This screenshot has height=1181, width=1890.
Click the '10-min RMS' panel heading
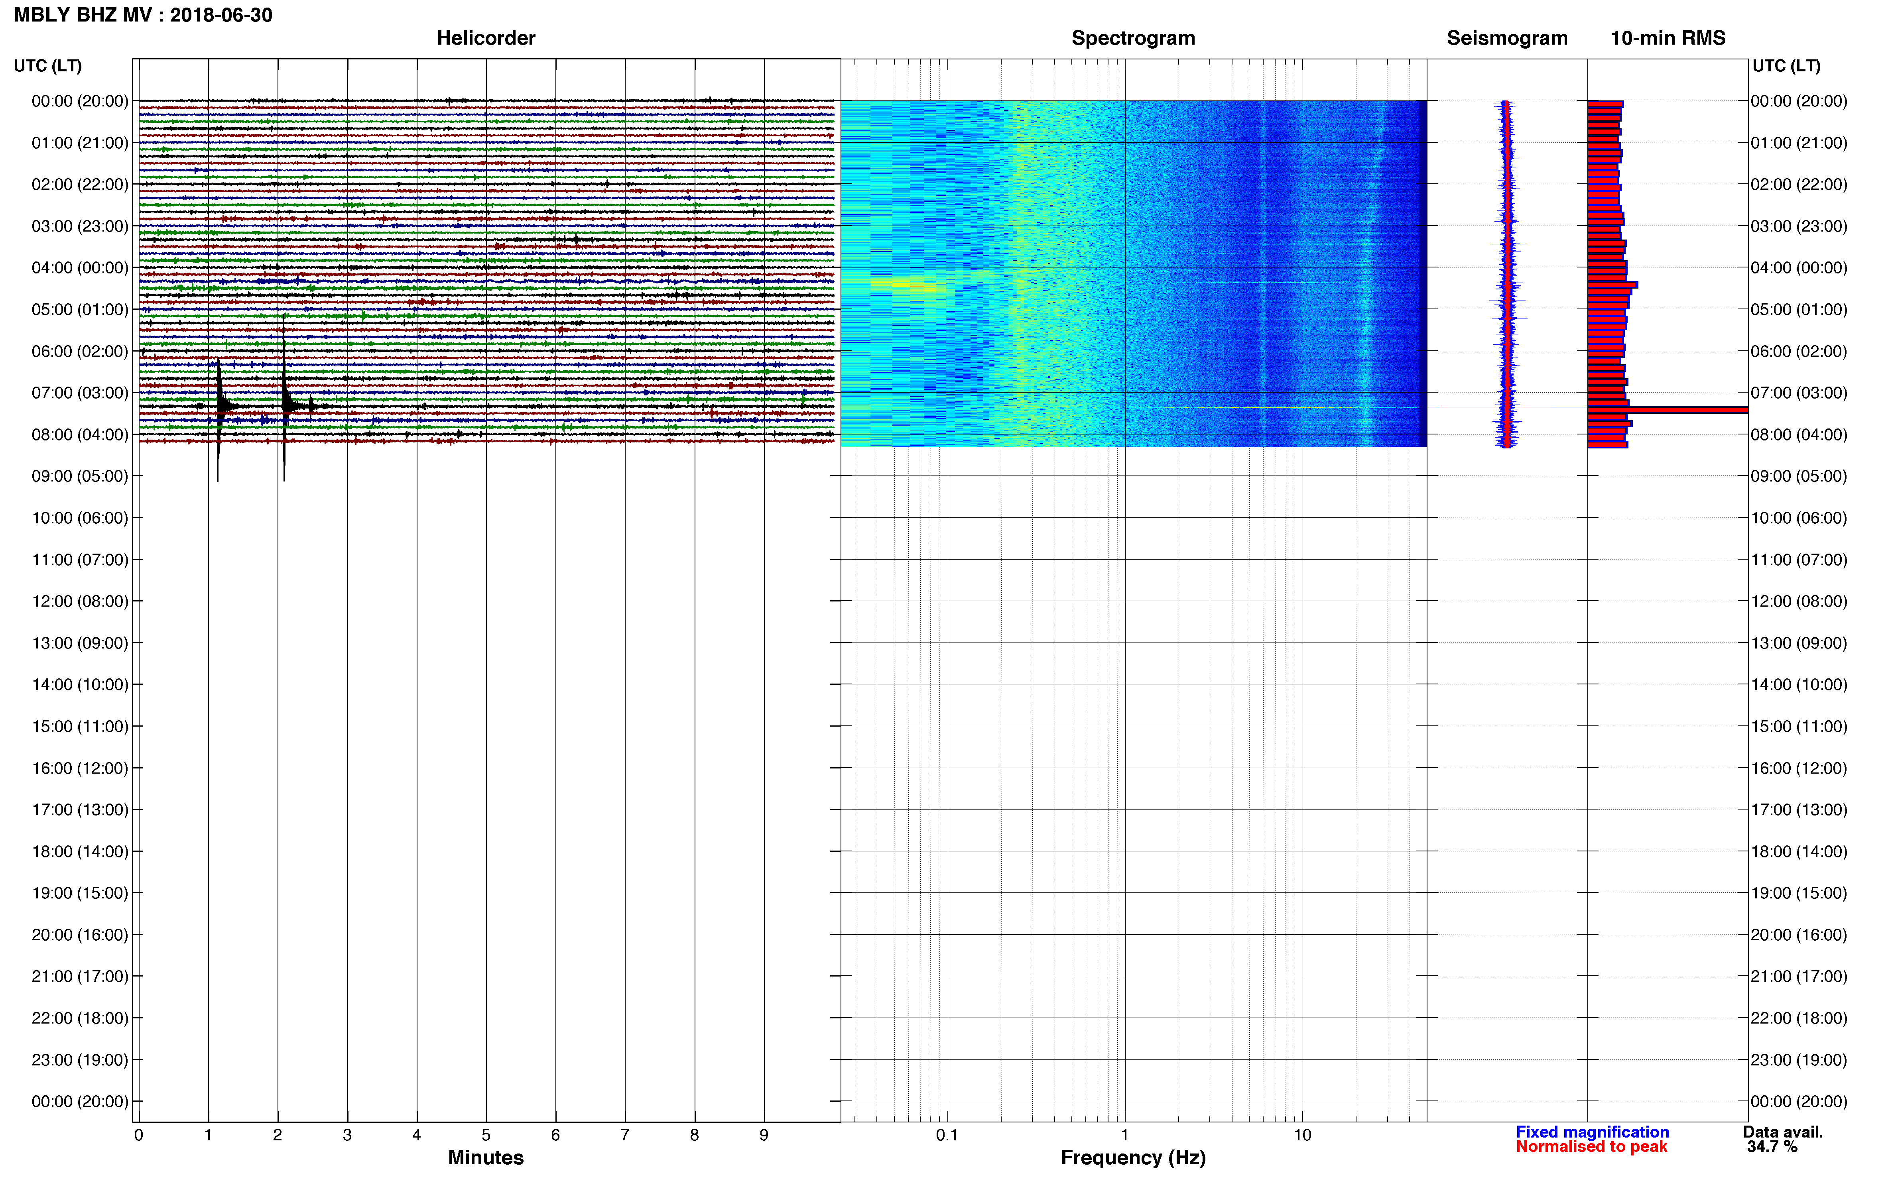tap(1668, 38)
